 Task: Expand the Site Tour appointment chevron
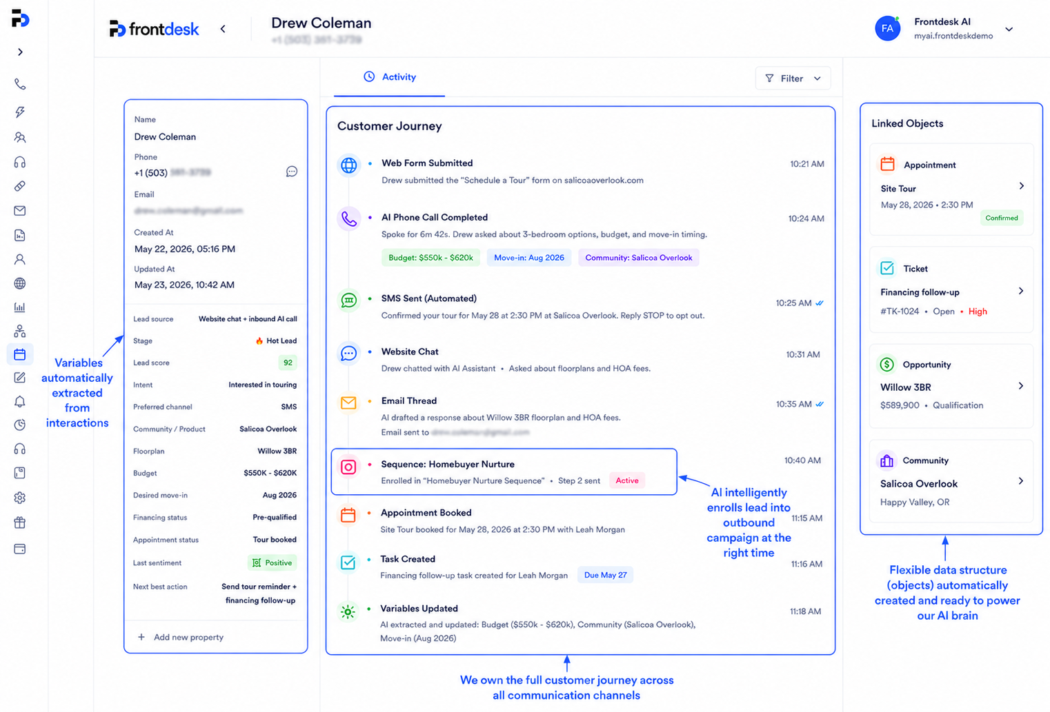point(1022,186)
